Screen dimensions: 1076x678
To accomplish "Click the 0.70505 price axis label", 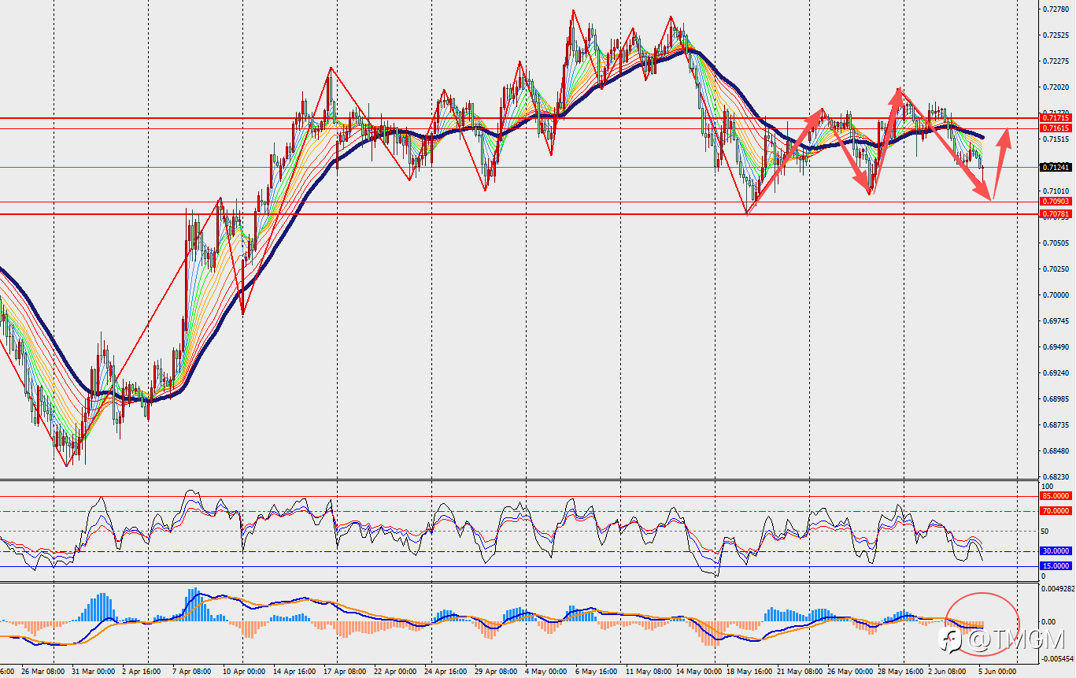I will pos(1055,243).
